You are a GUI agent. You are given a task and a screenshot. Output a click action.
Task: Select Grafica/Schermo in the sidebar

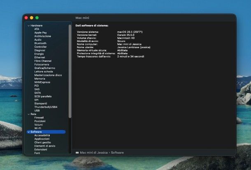click(45, 68)
